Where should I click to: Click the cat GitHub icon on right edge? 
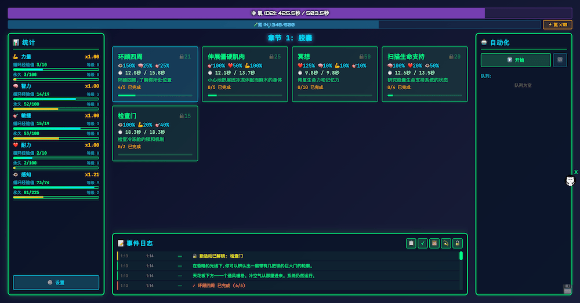pos(570,181)
